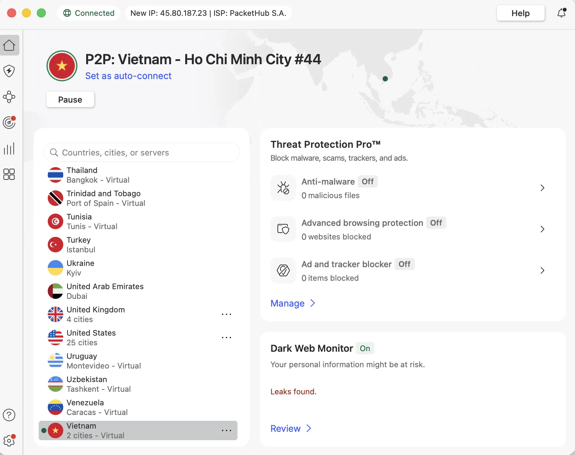Open the Home panel in the sidebar
This screenshot has height=455, width=575.
point(9,45)
